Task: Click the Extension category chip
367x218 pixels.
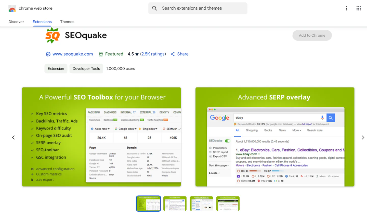Action: coord(56,68)
